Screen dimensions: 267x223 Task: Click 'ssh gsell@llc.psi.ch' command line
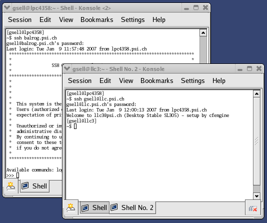tap(99, 99)
